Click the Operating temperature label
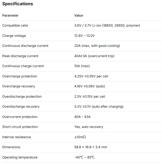161x164 pixels. point(20,157)
